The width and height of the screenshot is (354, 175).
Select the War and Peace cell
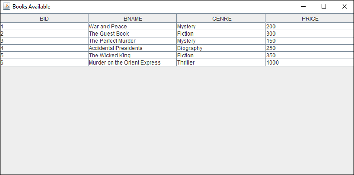(108, 27)
